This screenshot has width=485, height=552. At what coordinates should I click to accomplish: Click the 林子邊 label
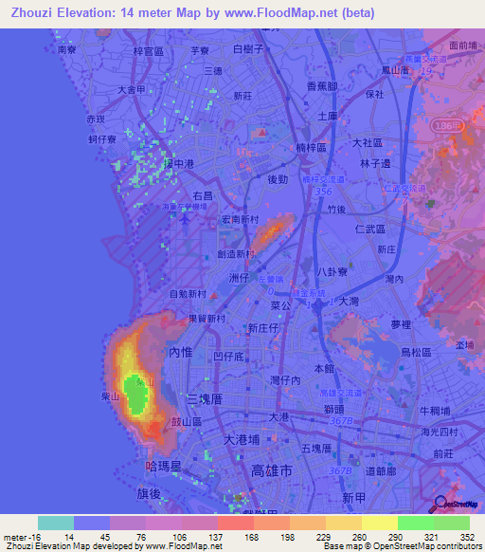pos(375,163)
